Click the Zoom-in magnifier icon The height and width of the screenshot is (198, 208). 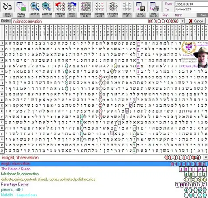(35, 7)
